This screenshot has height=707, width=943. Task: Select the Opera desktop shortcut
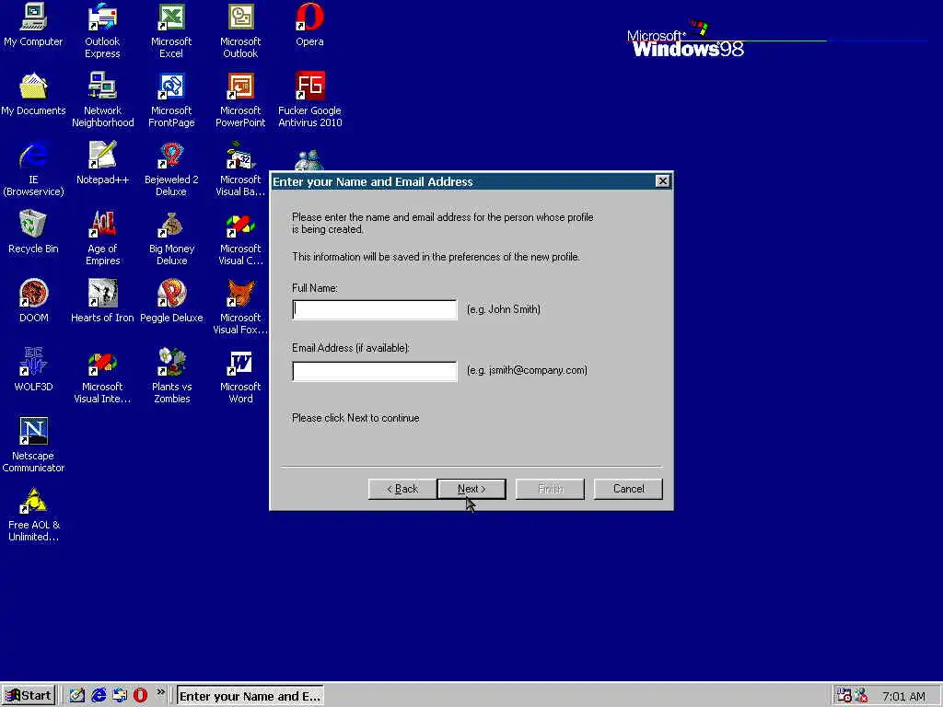point(309,25)
